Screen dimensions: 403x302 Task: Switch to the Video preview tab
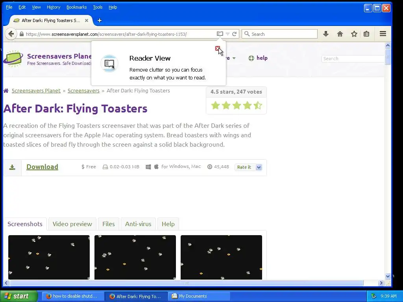click(72, 224)
